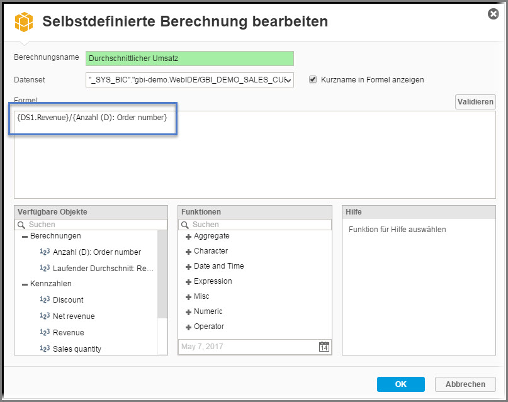Expand the Aggregate function group
508x402 pixels.
[188, 236]
